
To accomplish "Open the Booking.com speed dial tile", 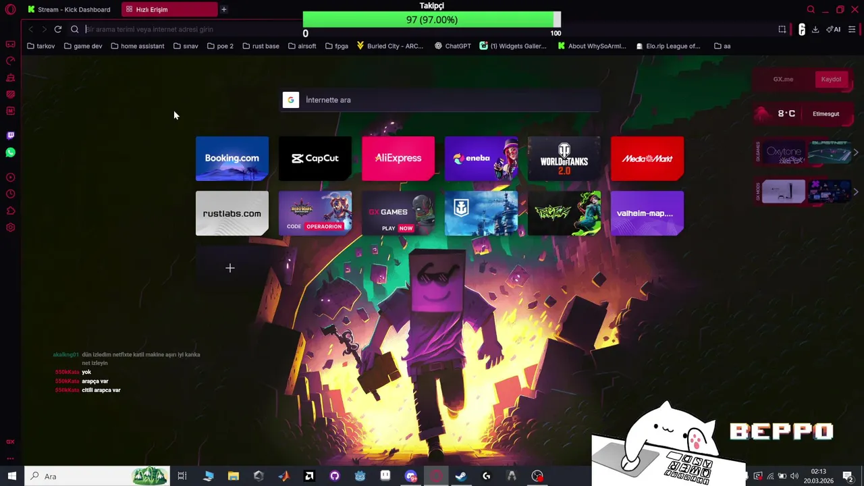I will [232, 159].
